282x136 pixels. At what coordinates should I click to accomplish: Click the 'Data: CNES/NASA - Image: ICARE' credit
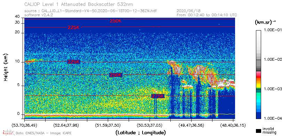pos(44,133)
